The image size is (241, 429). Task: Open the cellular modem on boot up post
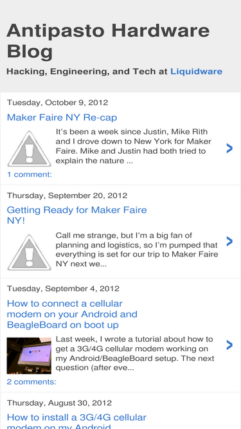72,314
